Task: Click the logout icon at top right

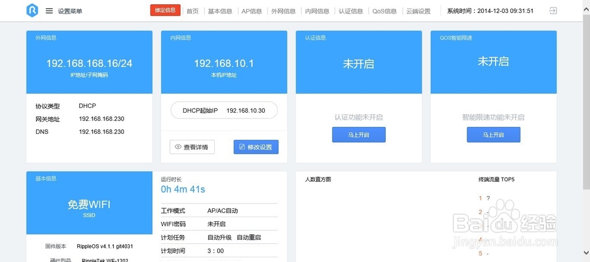Action: tap(553, 11)
